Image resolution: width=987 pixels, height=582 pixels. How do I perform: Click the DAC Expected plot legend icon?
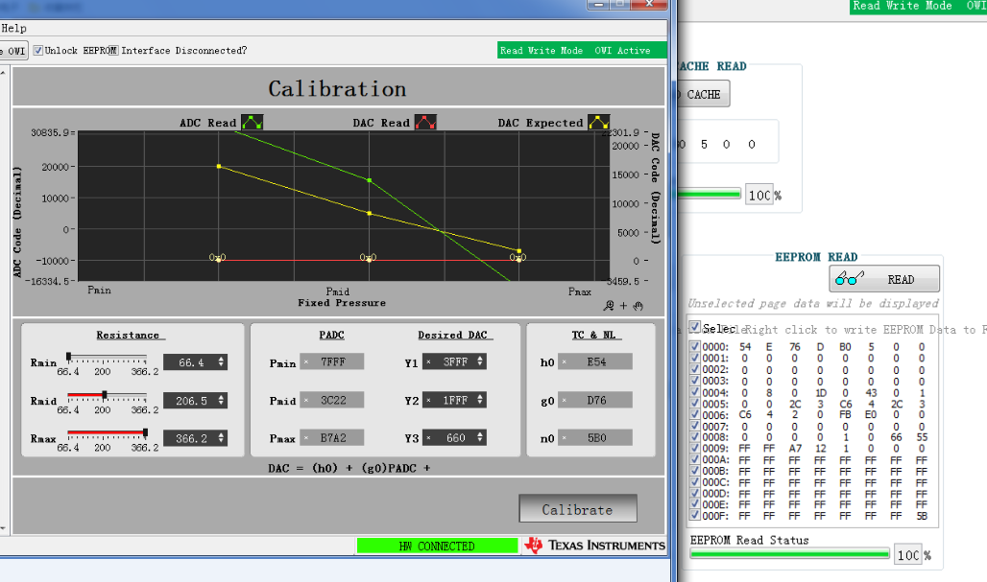(598, 122)
